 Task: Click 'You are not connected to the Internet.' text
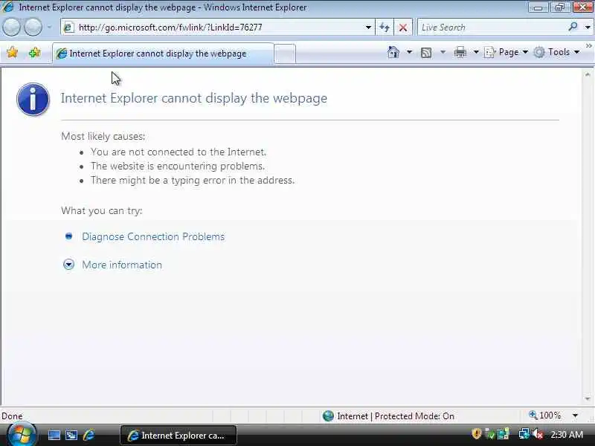(178, 152)
